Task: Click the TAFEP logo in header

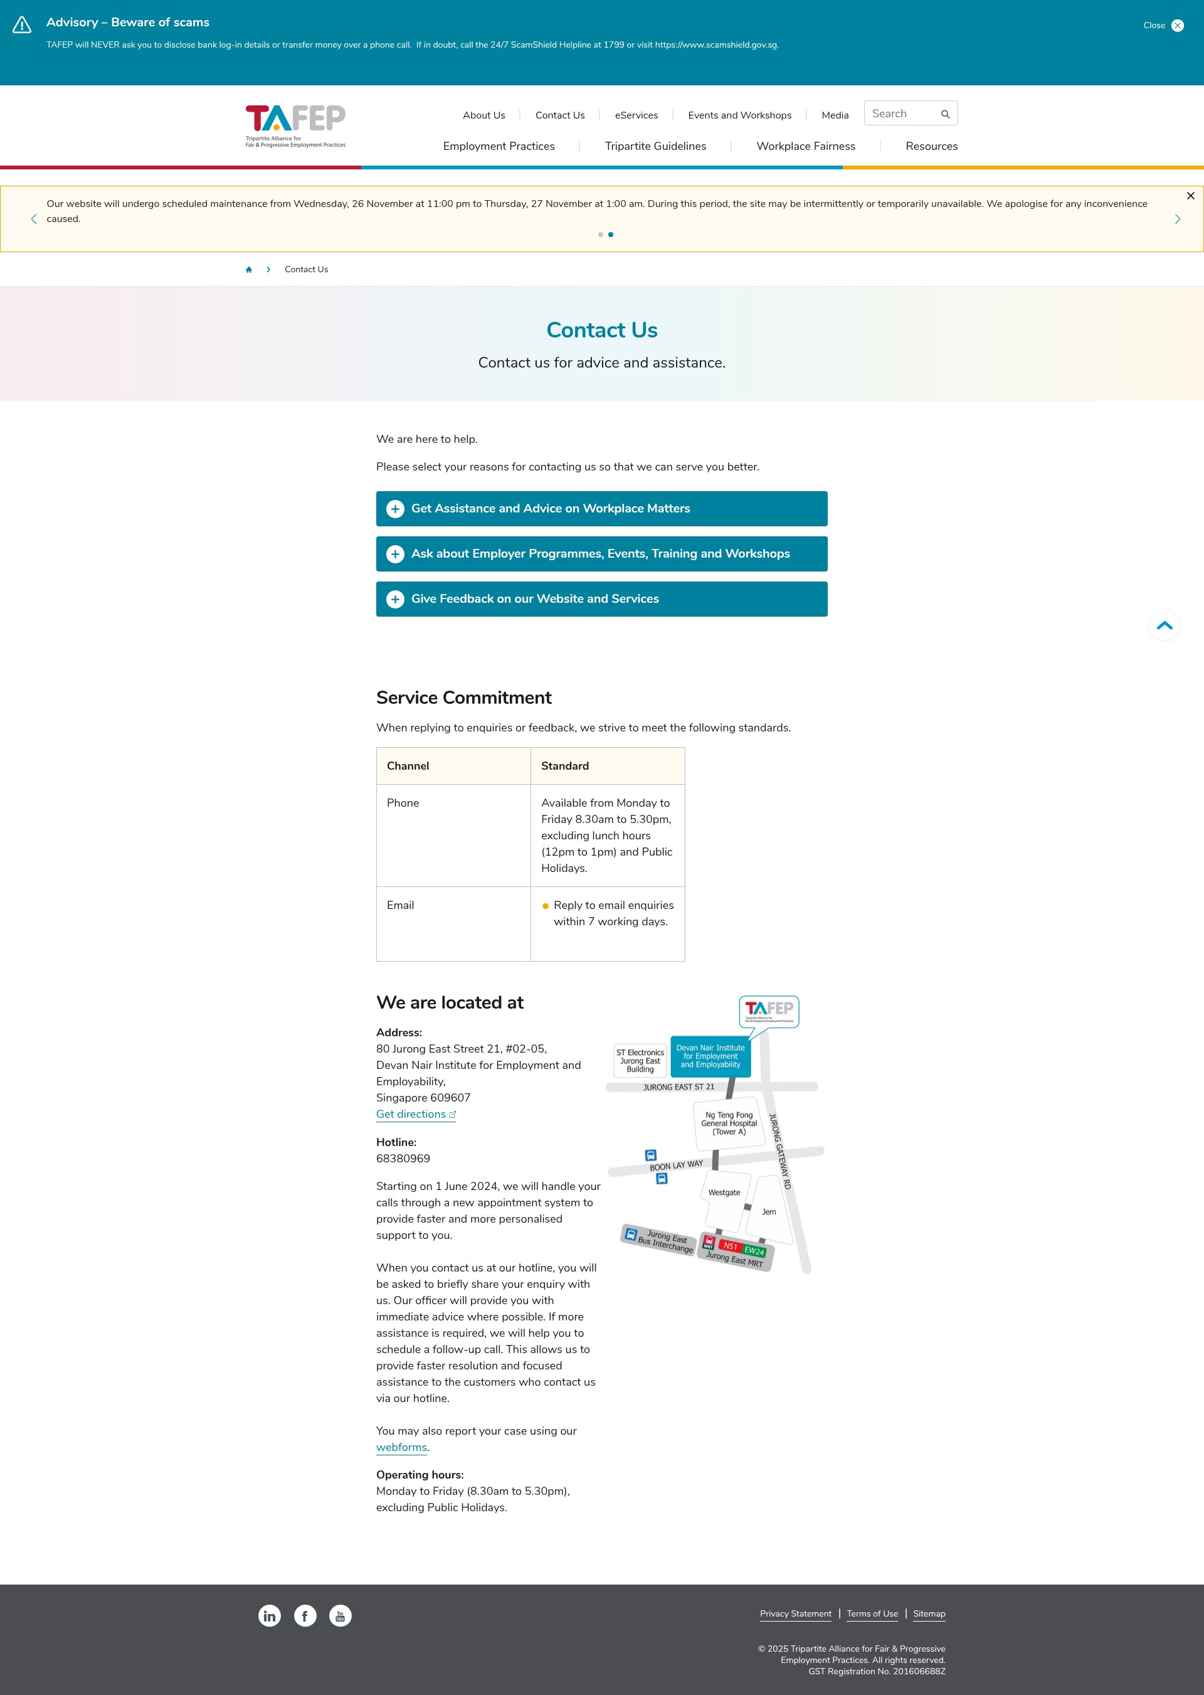Action: point(295,126)
